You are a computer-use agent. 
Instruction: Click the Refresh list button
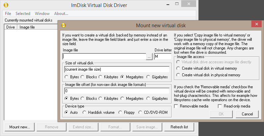click(x=179, y=127)
